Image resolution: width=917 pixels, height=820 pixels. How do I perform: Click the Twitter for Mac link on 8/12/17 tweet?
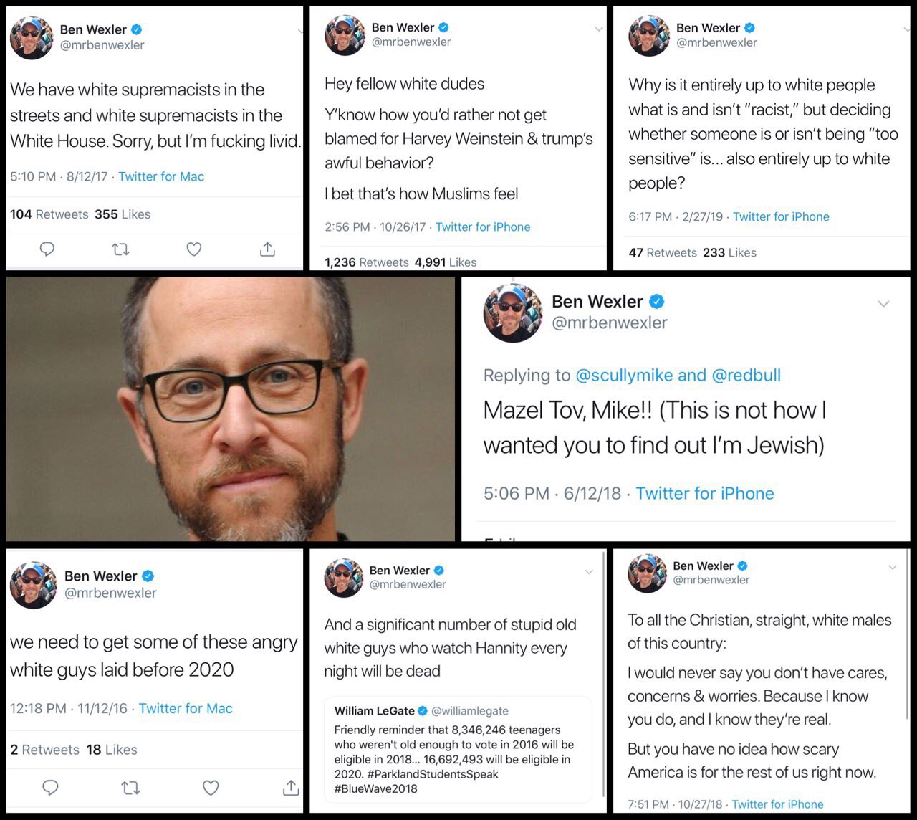(161, 176)
